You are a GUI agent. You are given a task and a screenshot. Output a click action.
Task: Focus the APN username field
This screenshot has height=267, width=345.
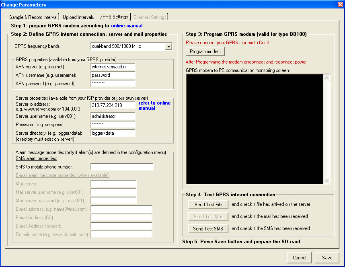(x=113, y=75)
